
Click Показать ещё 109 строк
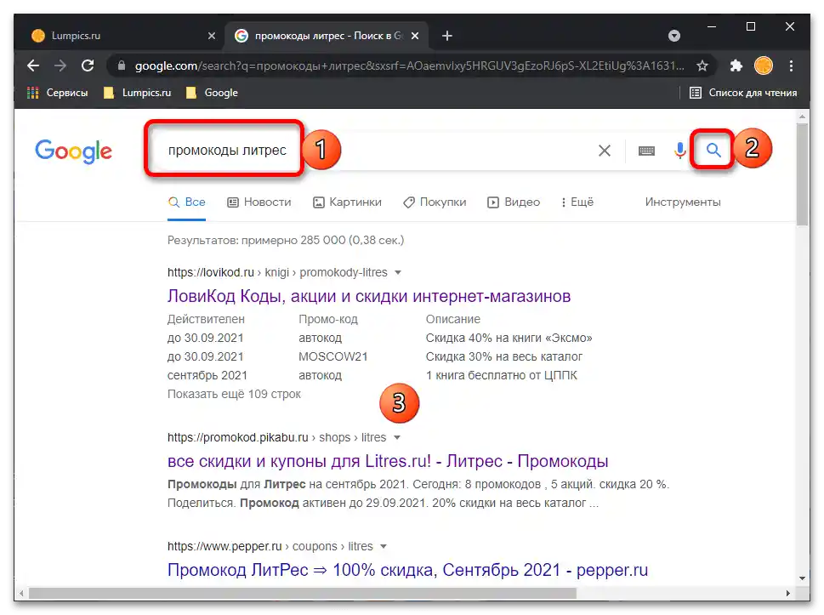pyautogui.click(x=234, y=394)
